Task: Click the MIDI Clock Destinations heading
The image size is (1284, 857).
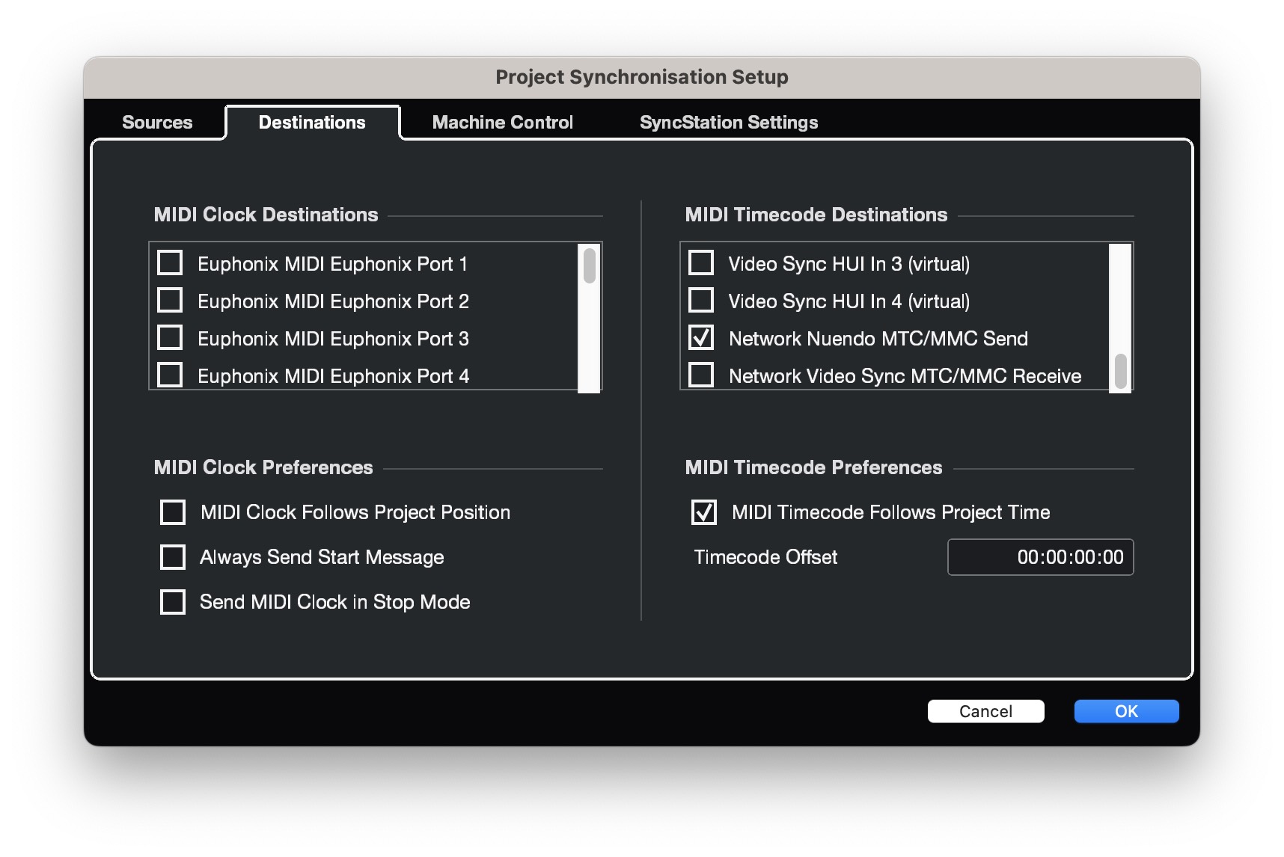Action: pyautogui.click(x=266, y=215)
